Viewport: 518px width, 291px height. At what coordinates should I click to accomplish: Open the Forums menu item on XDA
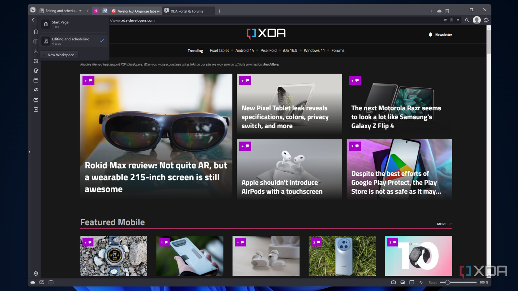(338, 50)
